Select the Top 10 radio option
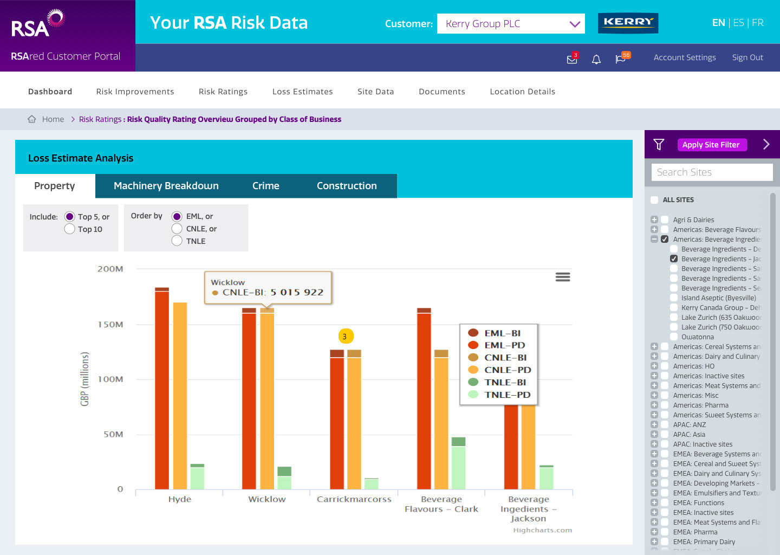 tap(70, 229)
